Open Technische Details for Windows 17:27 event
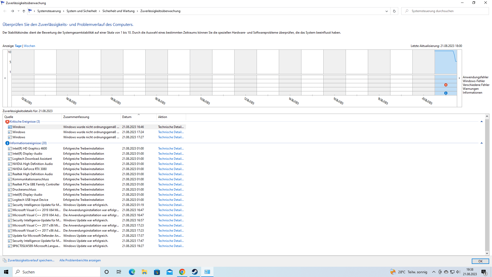Viewport: 492px width, 277px height. (171, 137)
